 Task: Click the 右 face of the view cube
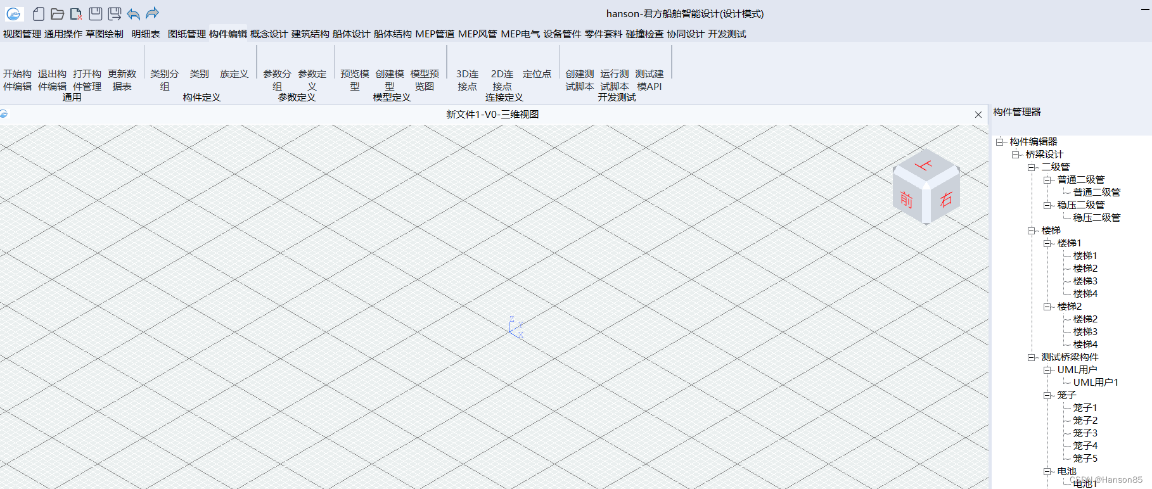(945, 200)
